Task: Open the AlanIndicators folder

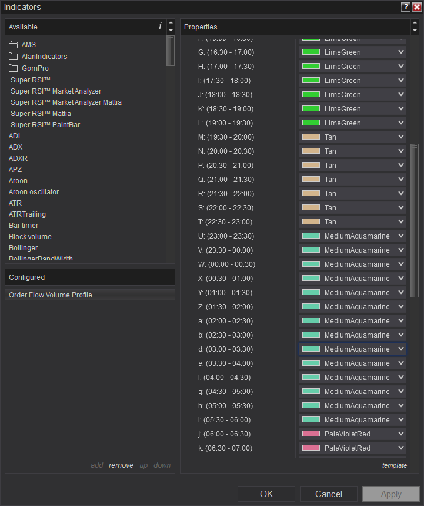Action: (x=44, y=57)
